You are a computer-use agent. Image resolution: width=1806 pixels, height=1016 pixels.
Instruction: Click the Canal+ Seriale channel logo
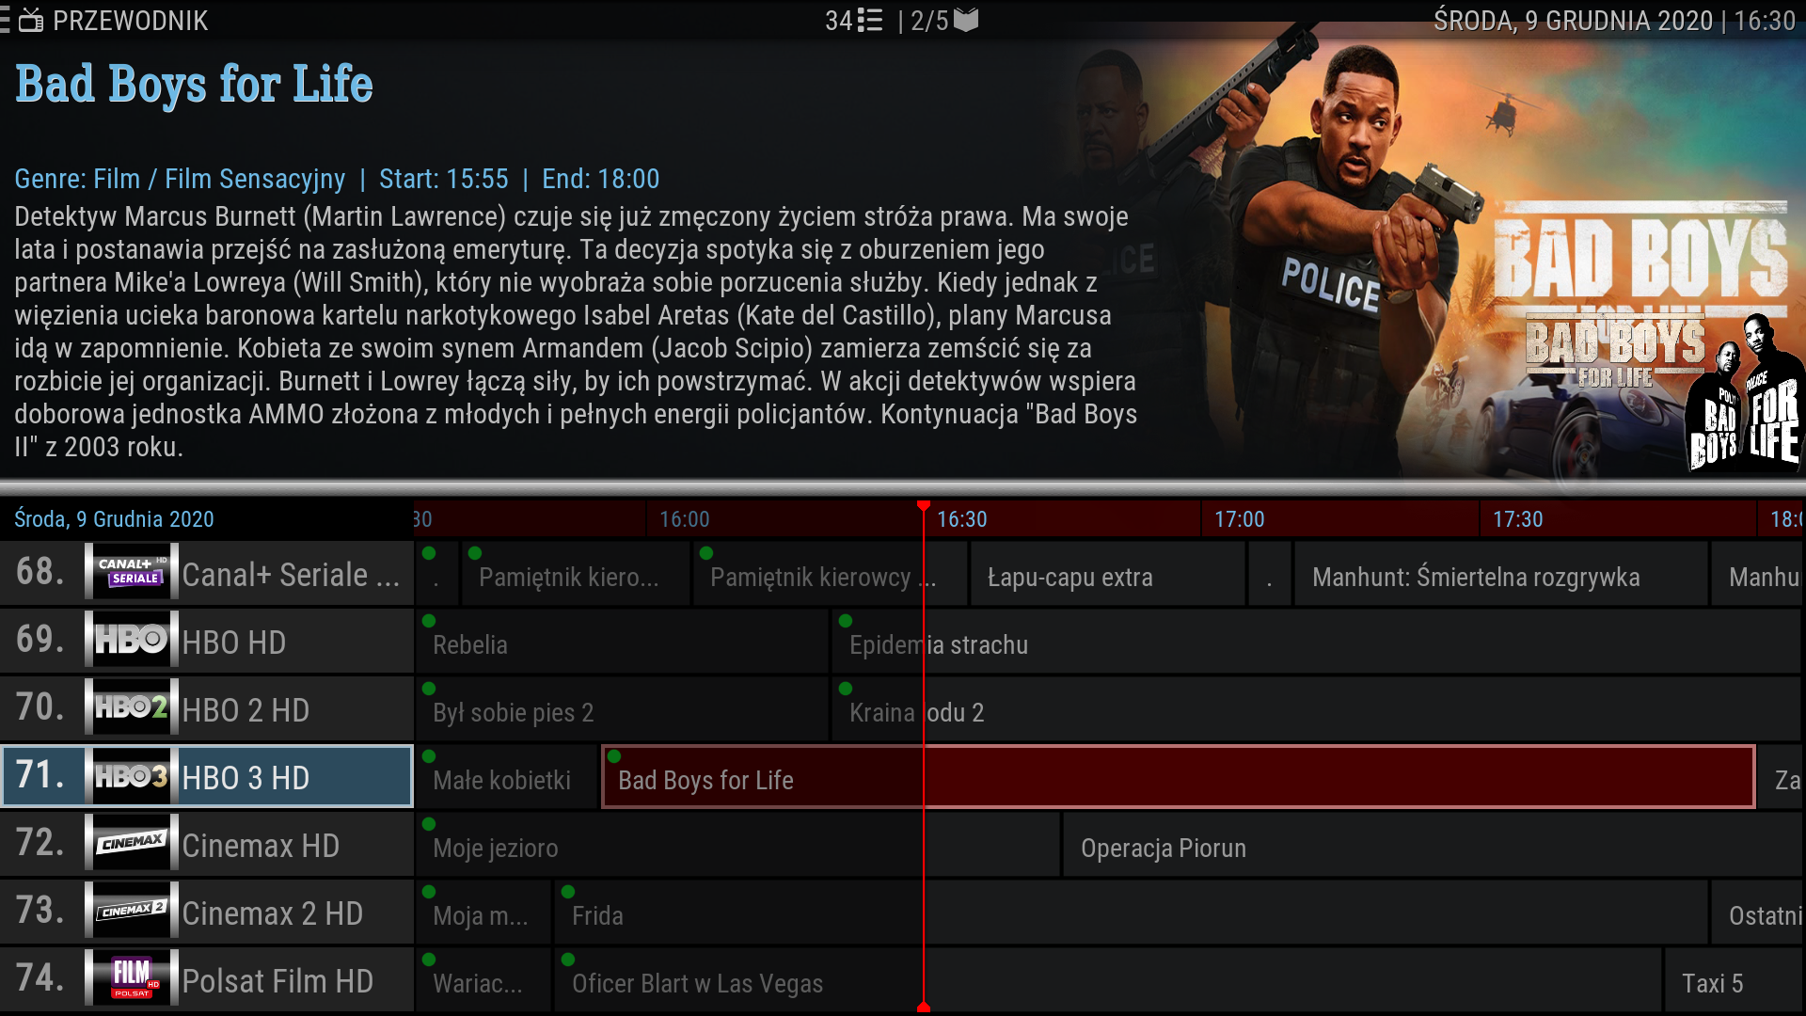tap(131, 573)
